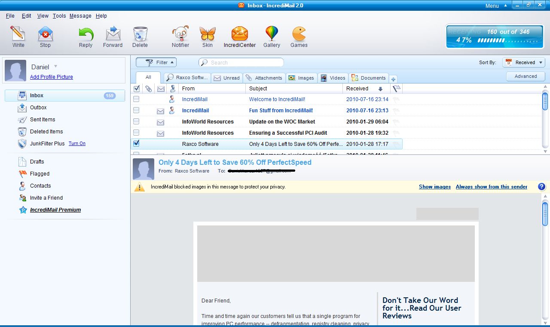This screenshot has width=550, height=327.
Task: Click Show images link
Action: coord(435,187)
